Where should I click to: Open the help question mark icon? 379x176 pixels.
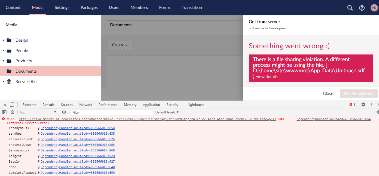tap(362, 8)
